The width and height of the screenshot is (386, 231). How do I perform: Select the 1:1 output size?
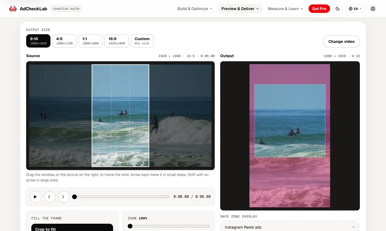pyautogui.click(x=91, y=41)
